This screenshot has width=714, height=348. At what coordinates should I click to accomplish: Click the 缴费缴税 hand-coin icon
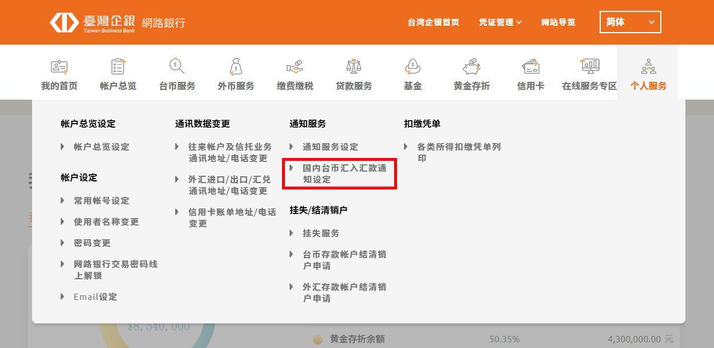pyautogui.click(x=295, y=67)
